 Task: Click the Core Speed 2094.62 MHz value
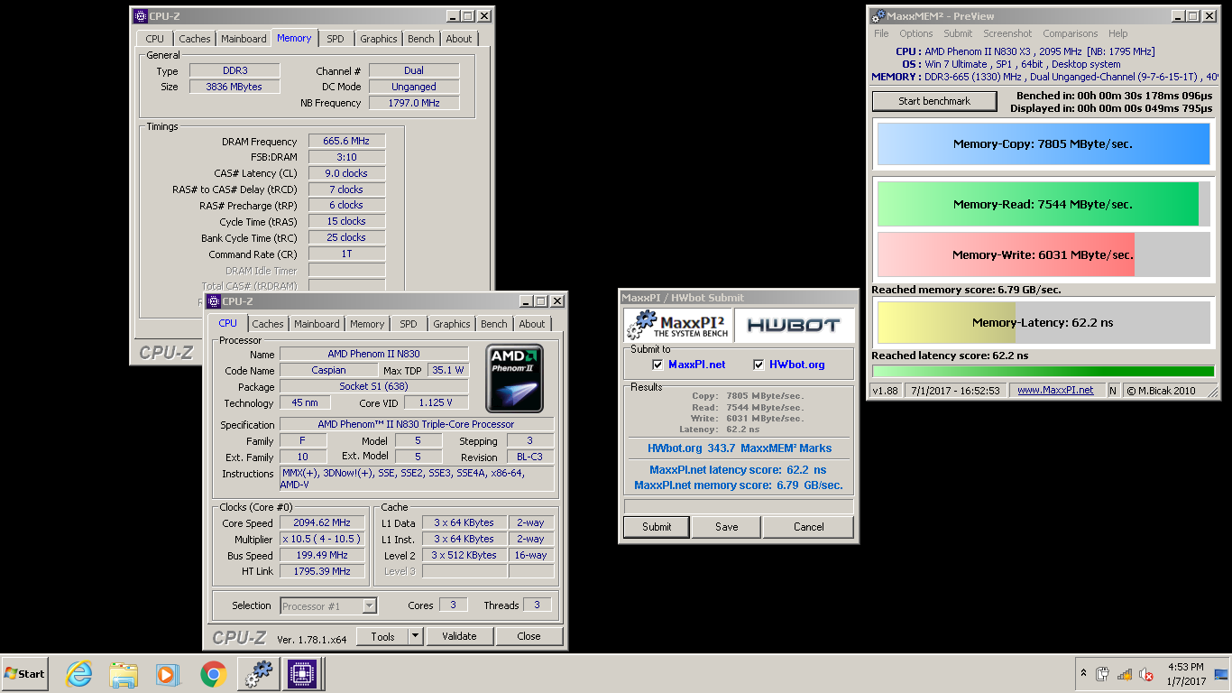(322, 522)
